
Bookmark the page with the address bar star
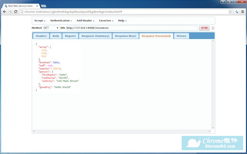230,12
